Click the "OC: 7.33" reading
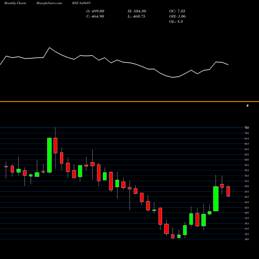 177,11
